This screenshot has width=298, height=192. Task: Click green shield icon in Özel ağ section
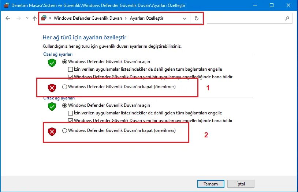click(x=52, y=63)
